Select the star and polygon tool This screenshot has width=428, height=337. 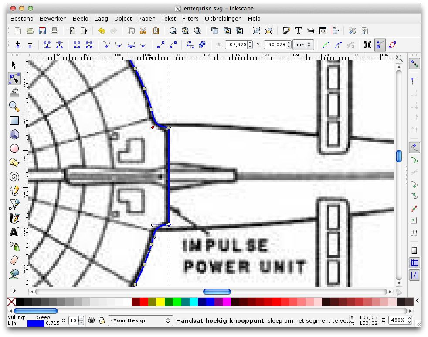pyautogui.click(x=14, y=162)
